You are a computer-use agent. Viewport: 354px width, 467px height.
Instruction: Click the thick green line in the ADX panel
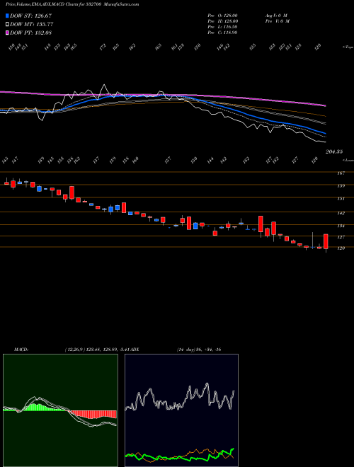click(x=180, y=456)
